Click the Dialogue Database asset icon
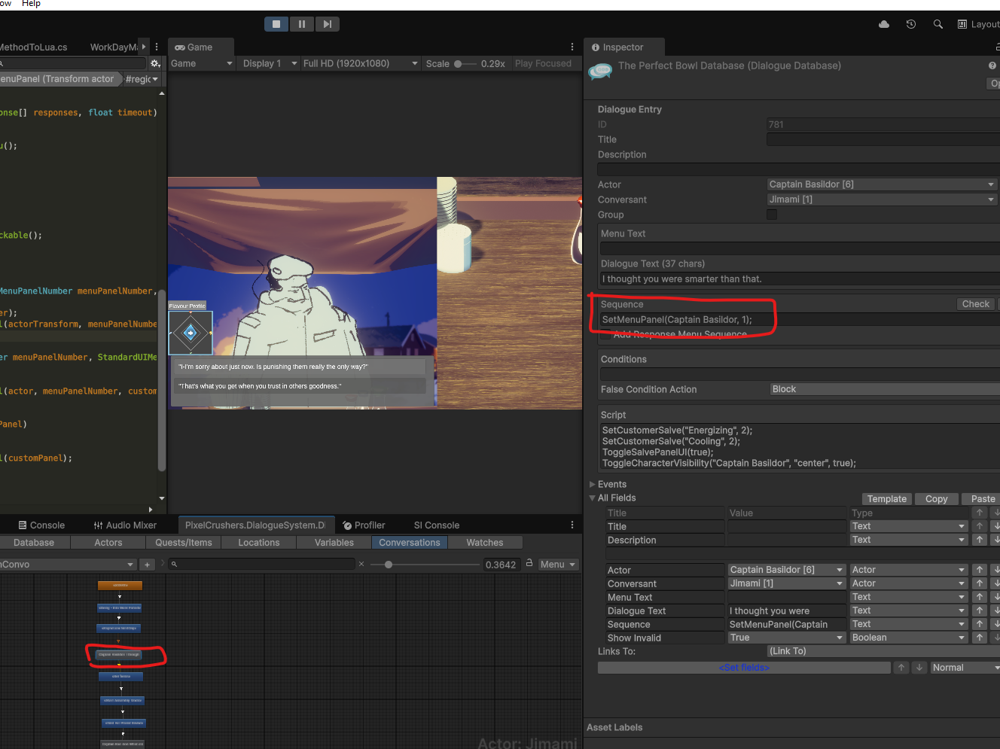Screen dimensions: 1000x749 click(601, 72)
